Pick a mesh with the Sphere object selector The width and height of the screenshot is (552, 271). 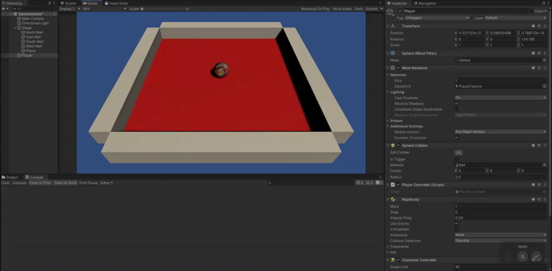[544, 61]
